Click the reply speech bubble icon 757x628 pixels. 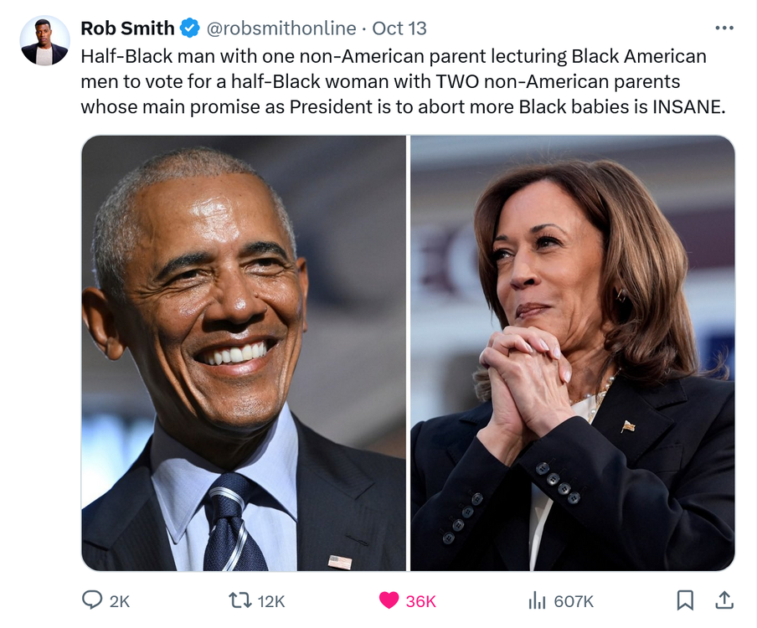[x=91, y=600]
